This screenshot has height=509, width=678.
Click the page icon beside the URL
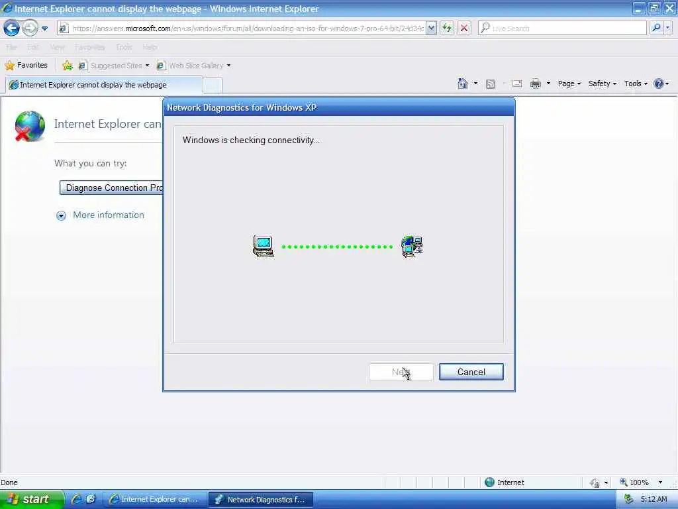click(x=64, y=28)
